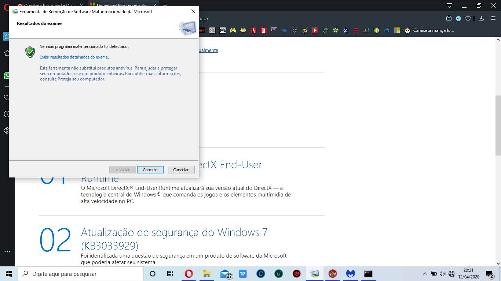Restore down the Opera window
This screenshot has height=281, width=501.
pyautogui.click(x=479, y=5)
